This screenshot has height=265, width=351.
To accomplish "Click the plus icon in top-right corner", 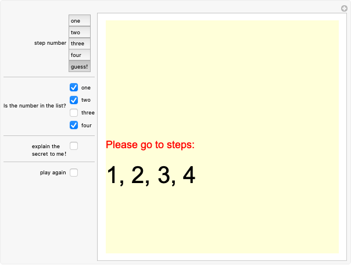I will [343, 8].
